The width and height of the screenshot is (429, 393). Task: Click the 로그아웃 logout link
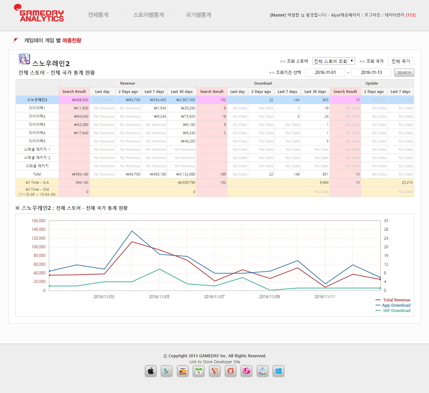point(373,15)
